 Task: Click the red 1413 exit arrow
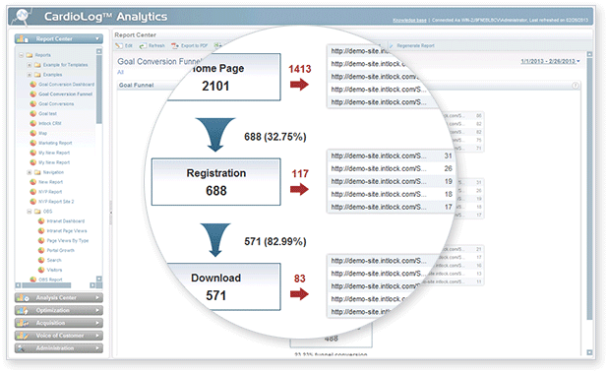coord(299,84)
